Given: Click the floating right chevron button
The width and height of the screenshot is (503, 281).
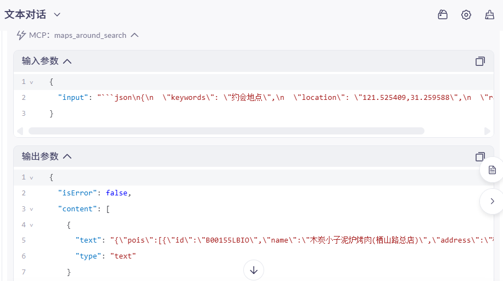Looking at the screenshot, I should [492, 201].
